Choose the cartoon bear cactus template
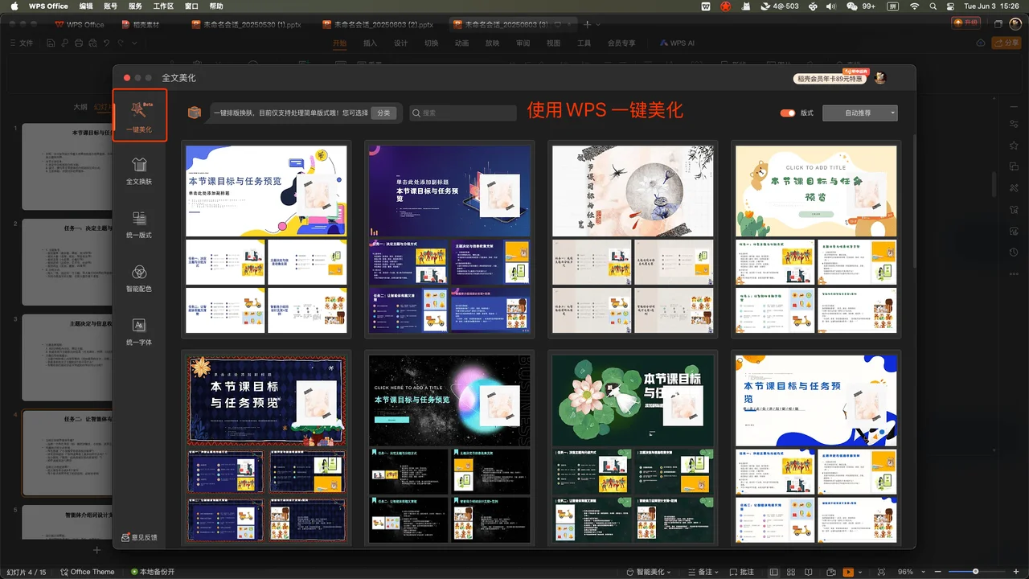Viewport: 1029px width, 579px height. 816,239
